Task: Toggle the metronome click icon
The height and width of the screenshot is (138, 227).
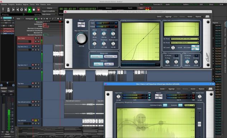Action: [8, 10]
